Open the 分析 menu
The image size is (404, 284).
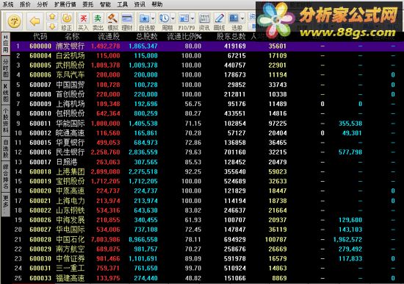(x=43, y=4)
